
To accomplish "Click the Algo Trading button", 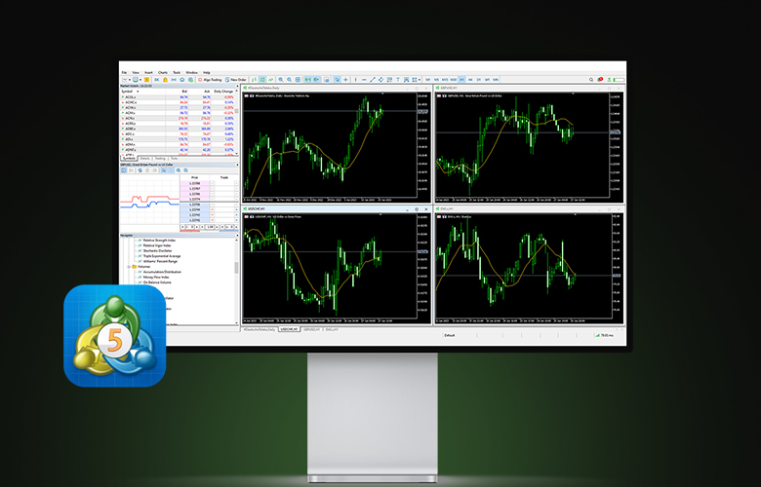I will pos(210,80).
